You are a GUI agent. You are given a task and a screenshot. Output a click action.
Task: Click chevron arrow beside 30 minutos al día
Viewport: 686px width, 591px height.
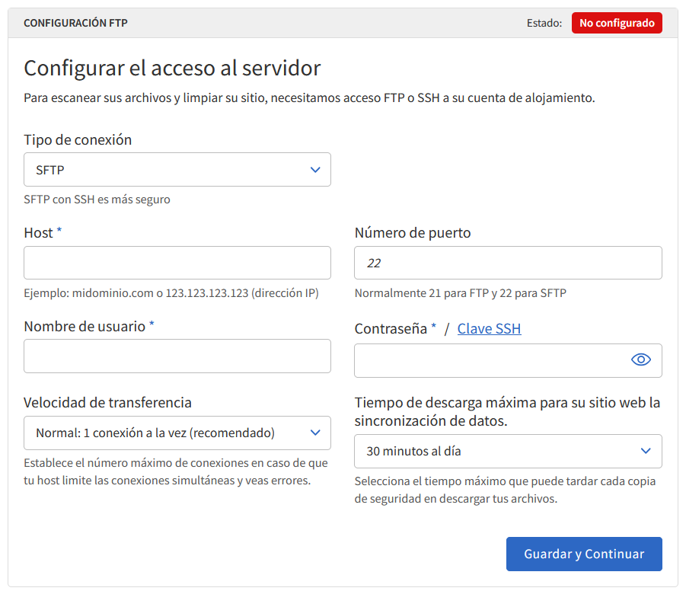646,451
